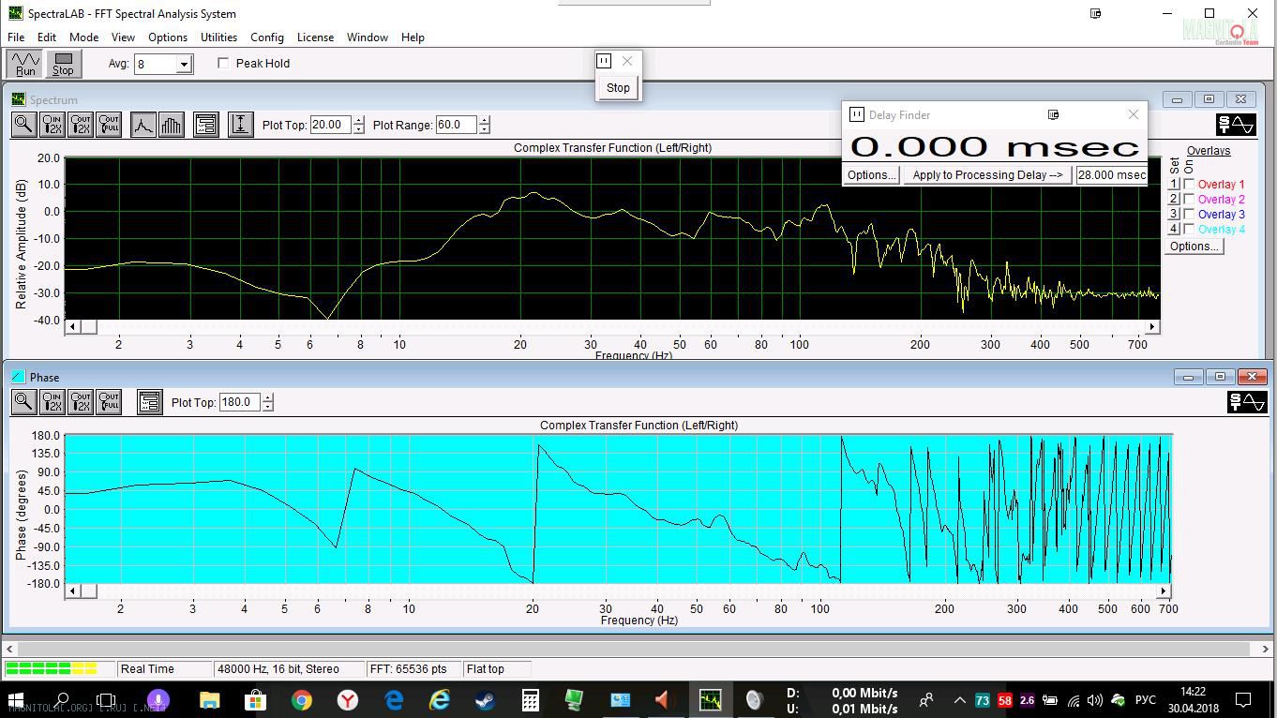Click the Stop icon beside Run
This screenshot has width=1277, height=718.
click(63, 64)
